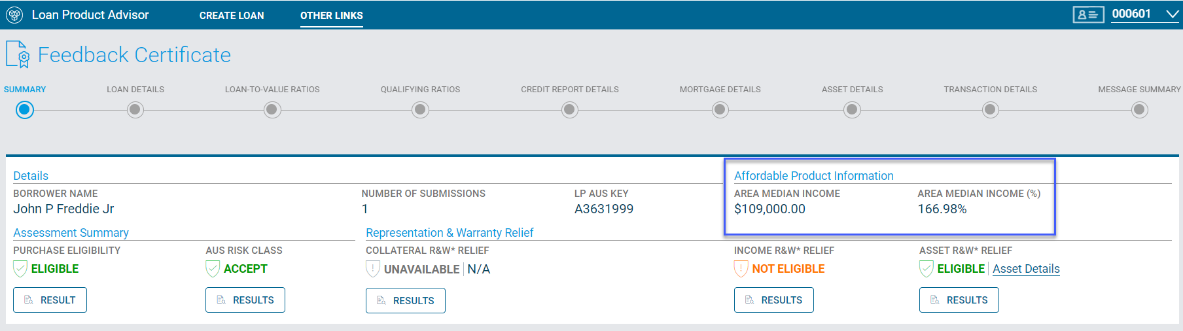
Task: Click the green Purchase Eligibility shield icon
Action: tap(20, 269)
